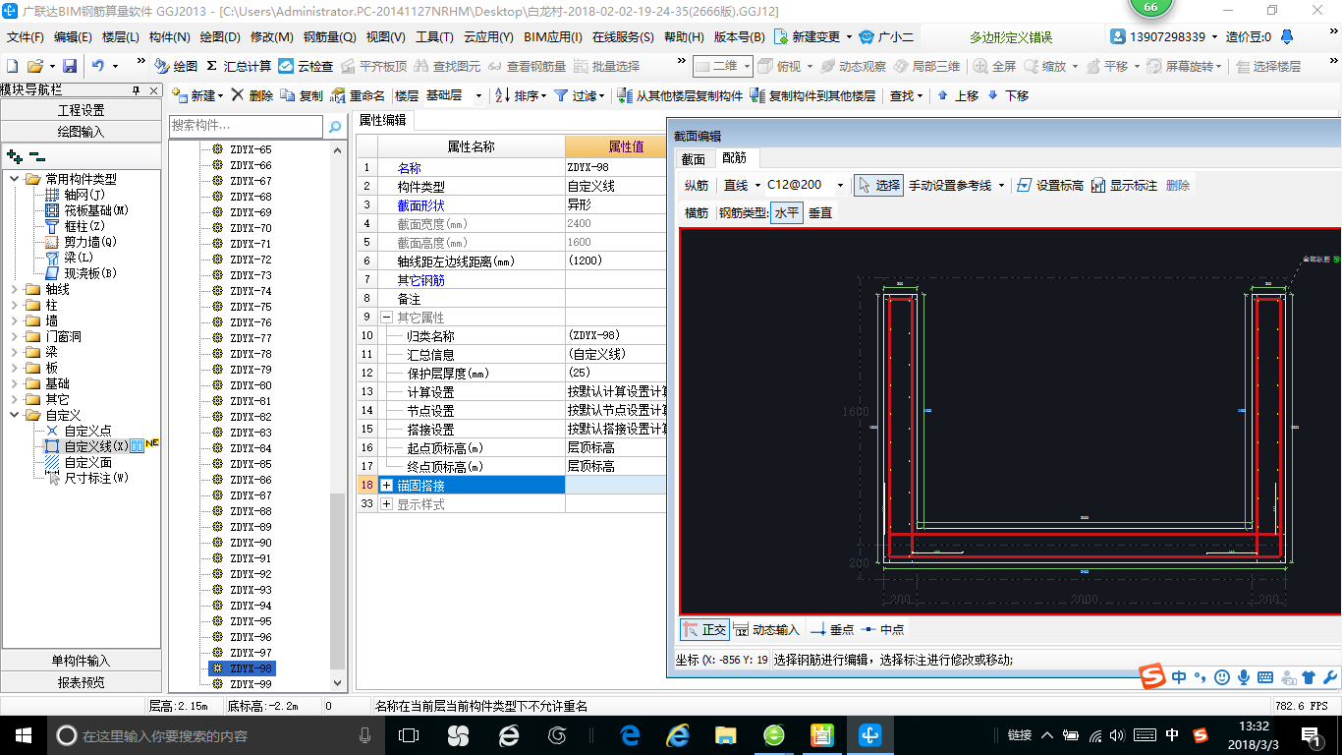The width and height of the screenshot is (1342, 755).
Task: Click the New file icon
Action: coord(12,66)
